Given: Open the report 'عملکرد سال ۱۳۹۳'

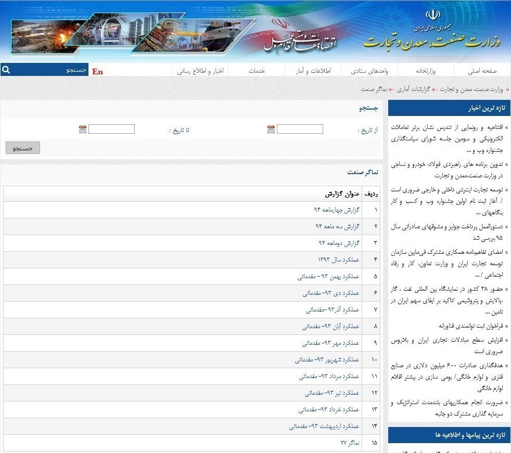Looking at the screenshot, I should click(338, 259).
